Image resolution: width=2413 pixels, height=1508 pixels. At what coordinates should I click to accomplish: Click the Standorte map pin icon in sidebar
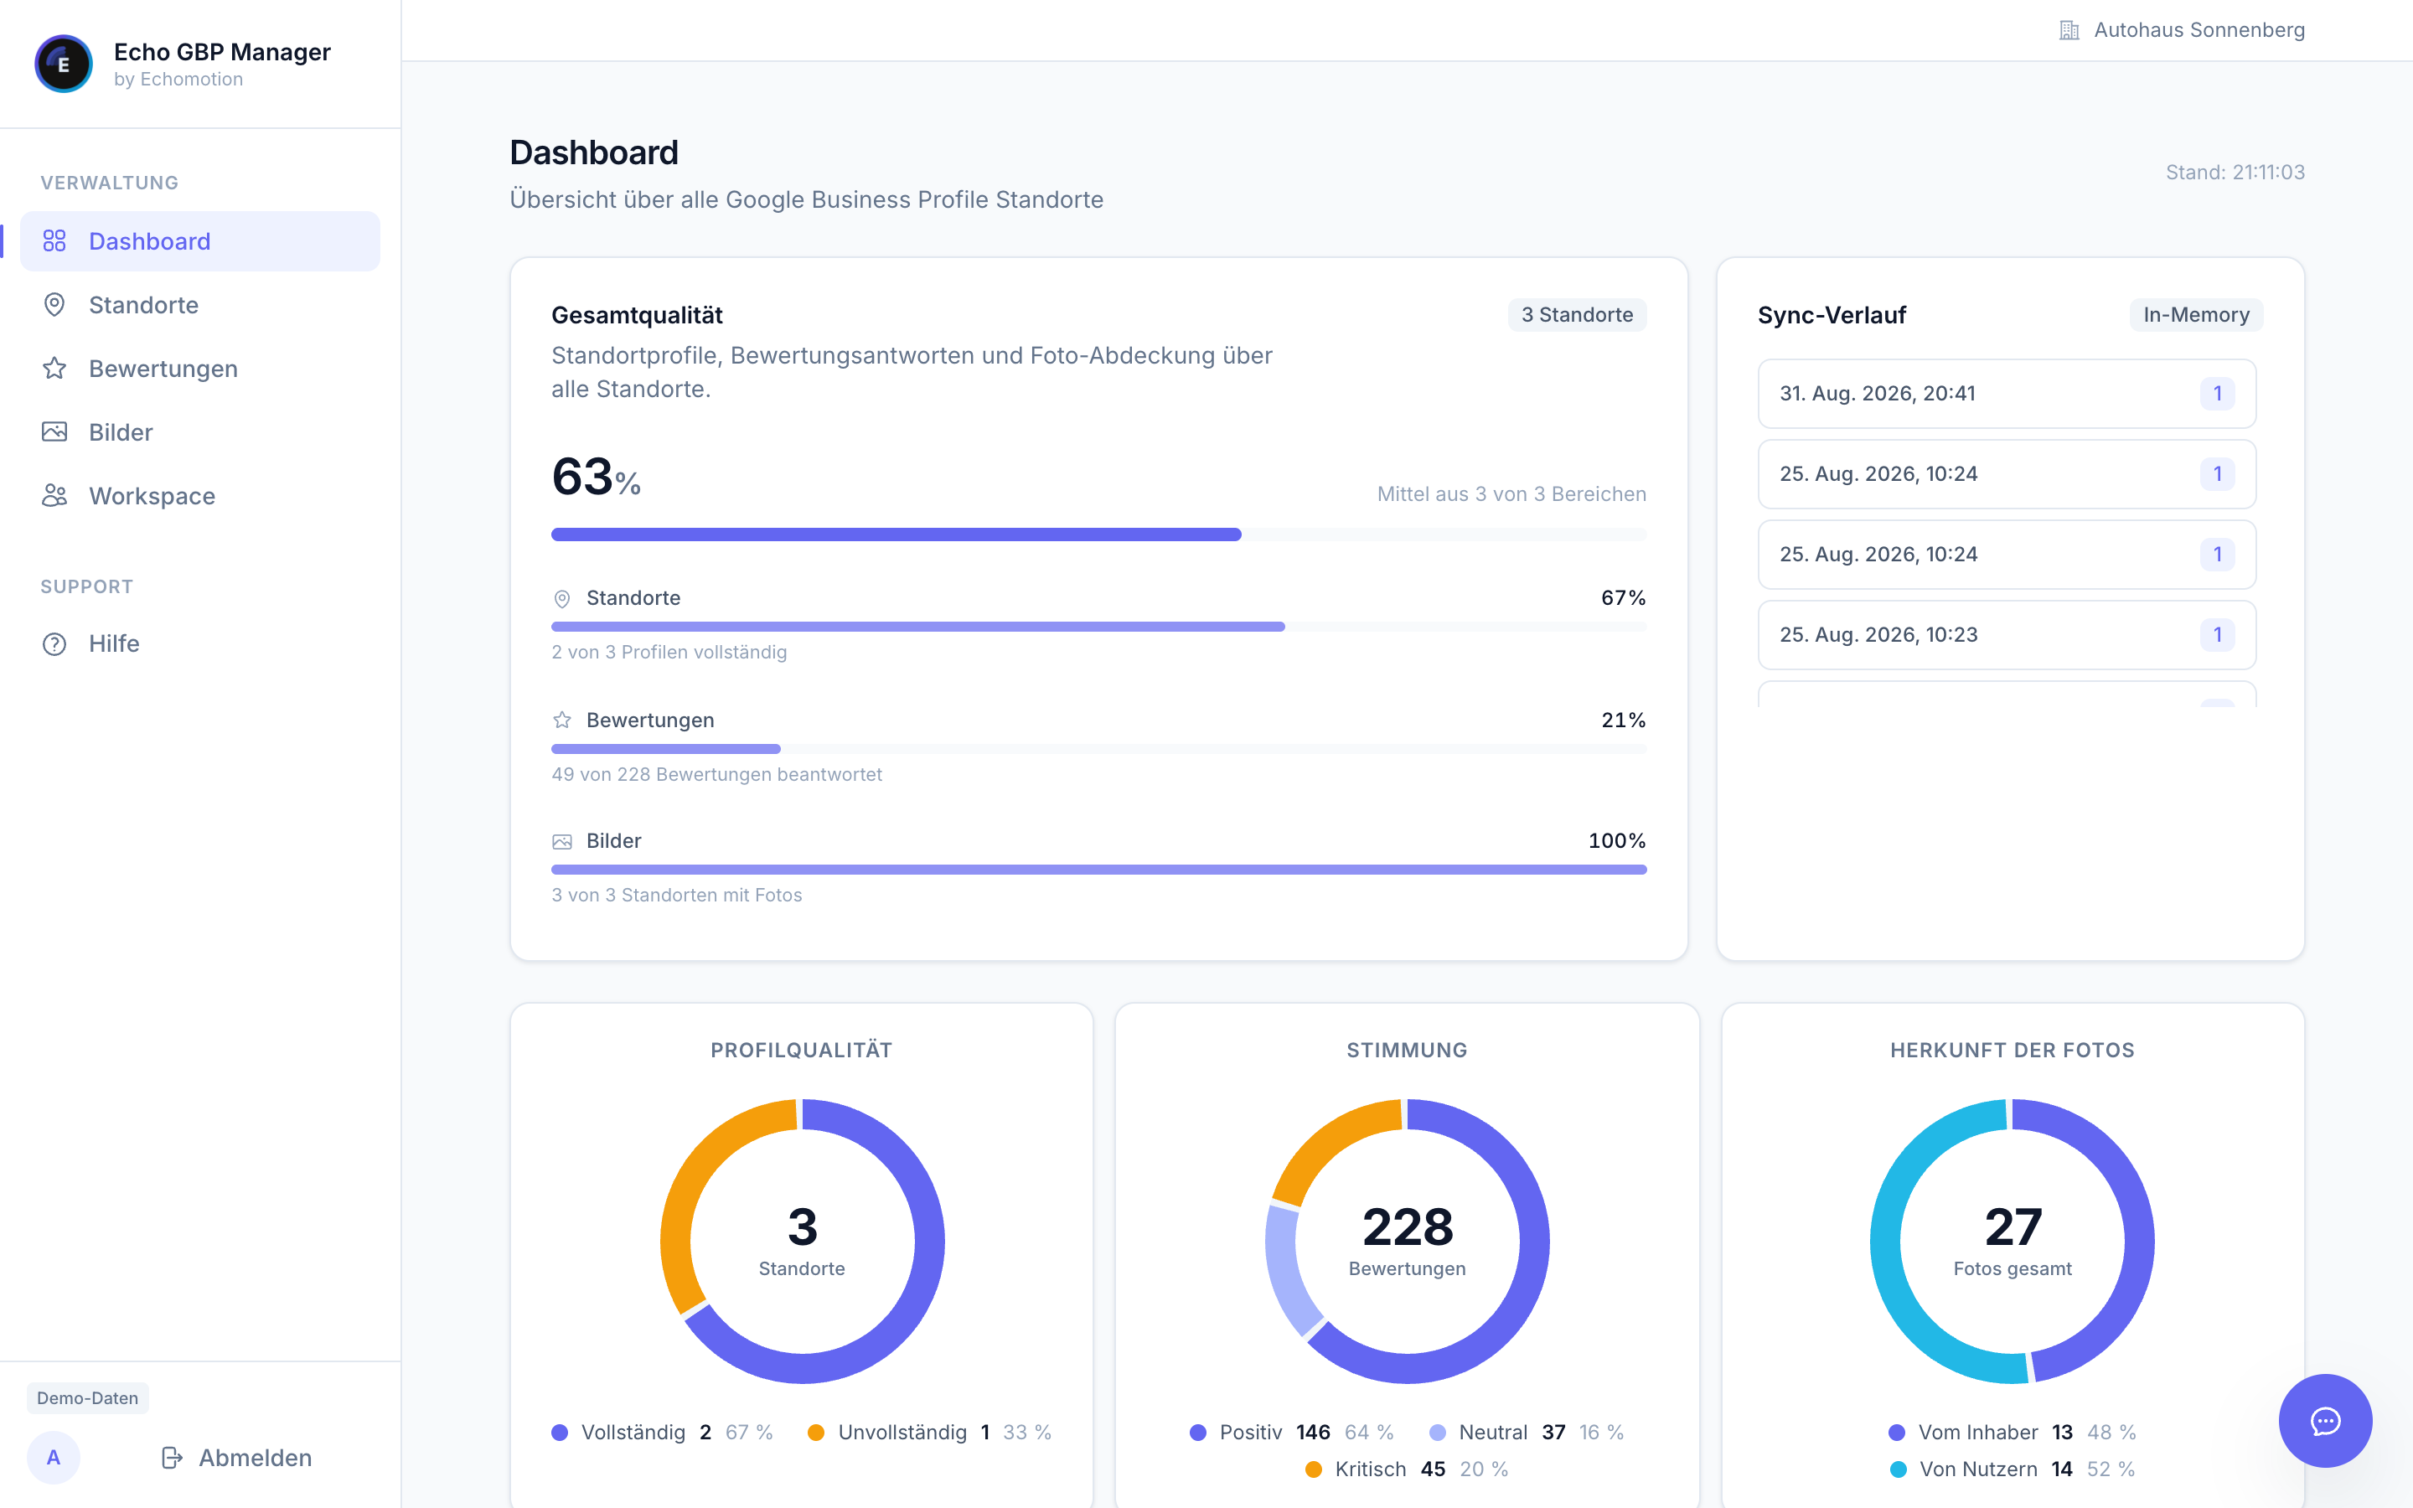(x=54, y=305)
